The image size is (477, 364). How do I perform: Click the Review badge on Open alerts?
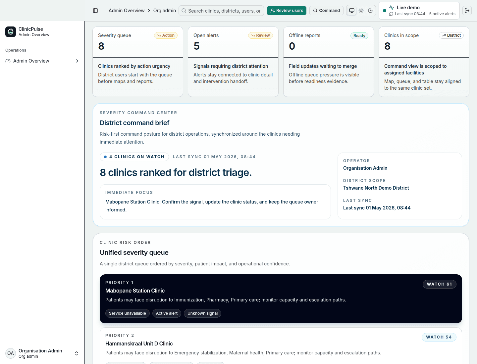click(260, 35)
